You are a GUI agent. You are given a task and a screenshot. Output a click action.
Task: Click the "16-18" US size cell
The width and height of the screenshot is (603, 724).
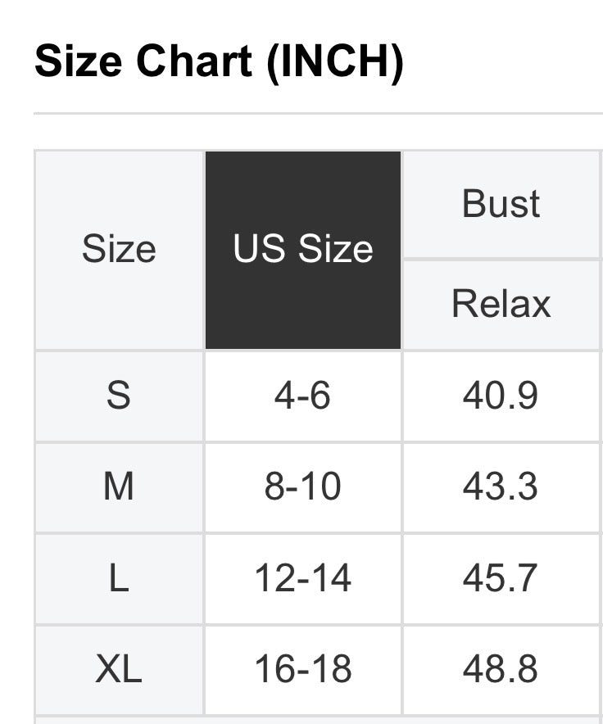[x=303, y=670]
